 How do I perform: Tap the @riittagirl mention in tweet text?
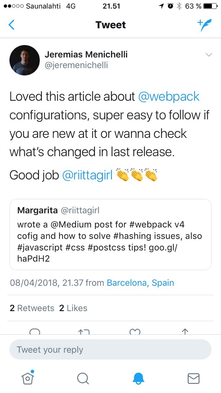point(87,175)
